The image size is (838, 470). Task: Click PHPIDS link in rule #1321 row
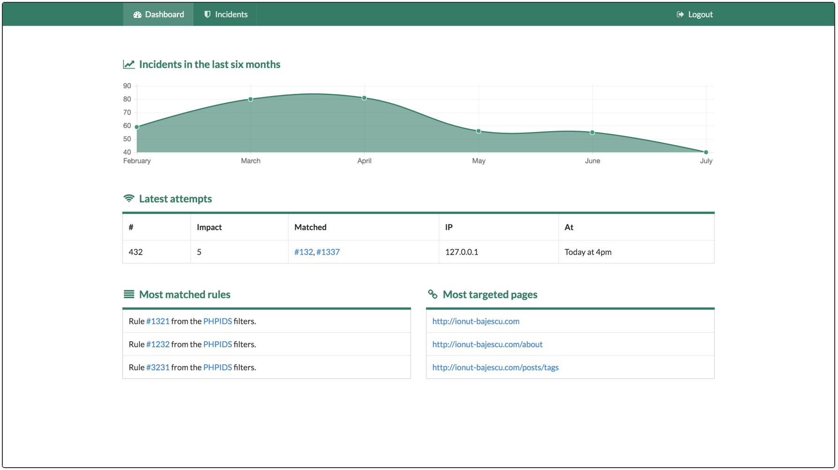click(x=218, y=321)
